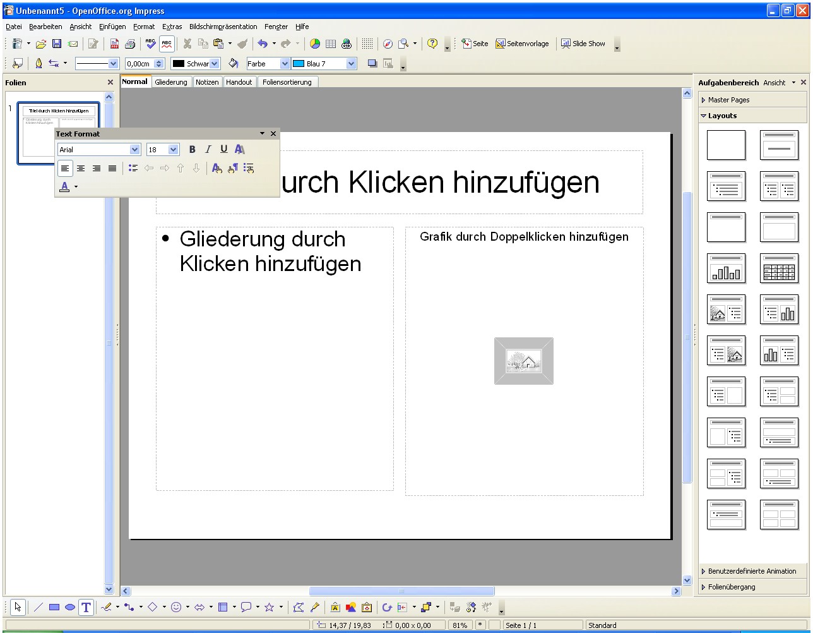Image resolution: width=813 pixels, height=633 pixels.
Task: Collapse the Layouts section
Action: (x=752, y=116)
